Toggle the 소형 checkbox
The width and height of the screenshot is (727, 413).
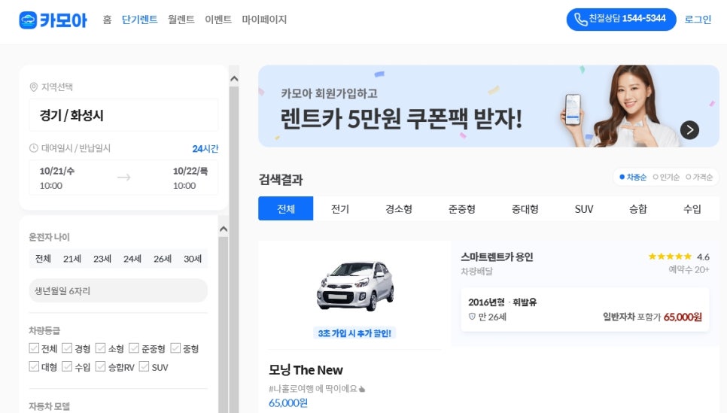point(101,348)
